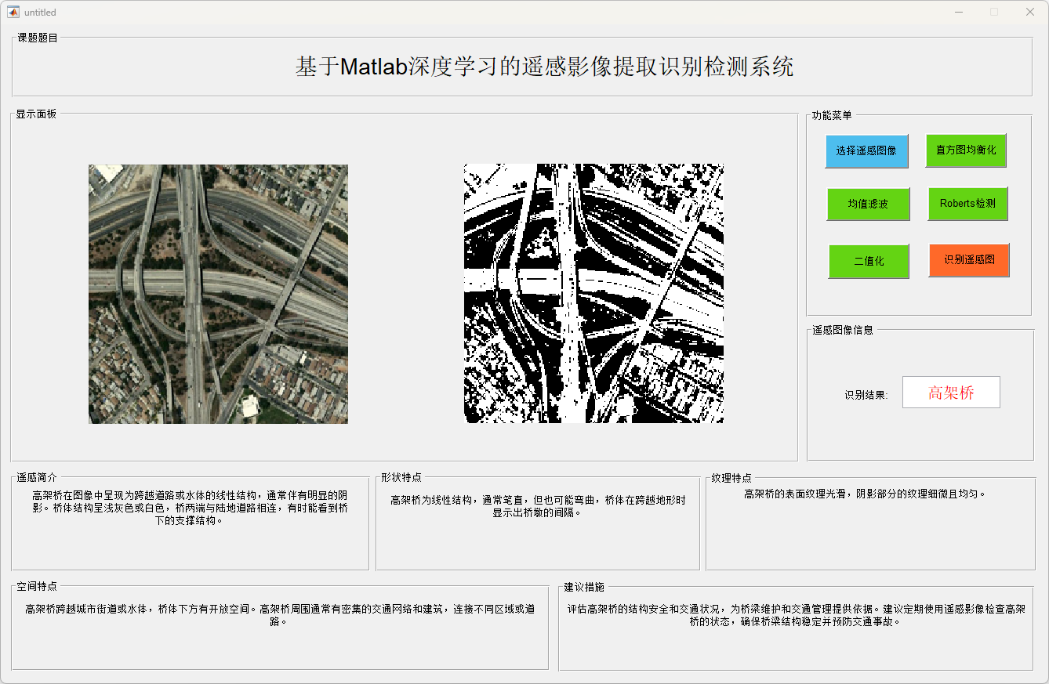This screenshot has height=684, width=1049.
Task: Click the 课题题目 panel label
Action: tap(38, 38)
